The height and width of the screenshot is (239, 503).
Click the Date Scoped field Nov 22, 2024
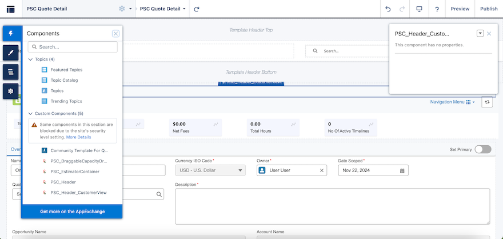tap(373, 170)
